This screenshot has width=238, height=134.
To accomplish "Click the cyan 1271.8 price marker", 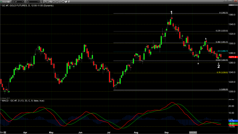I will (233, 57).
